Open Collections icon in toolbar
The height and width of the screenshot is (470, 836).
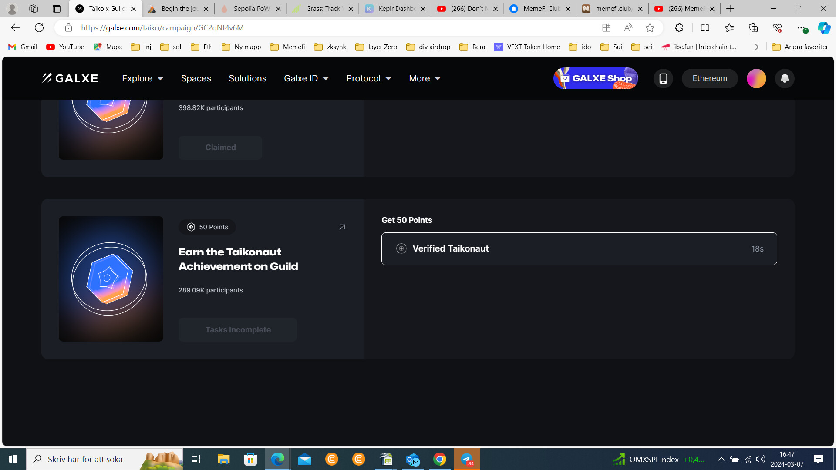pos(753,28)
